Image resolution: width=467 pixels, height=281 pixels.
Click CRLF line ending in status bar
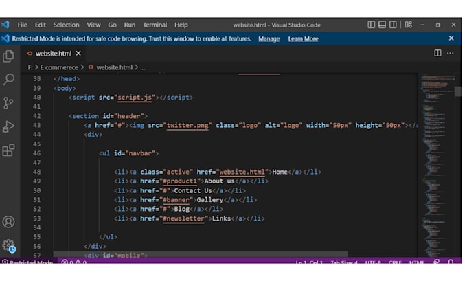tap(395, 262)
